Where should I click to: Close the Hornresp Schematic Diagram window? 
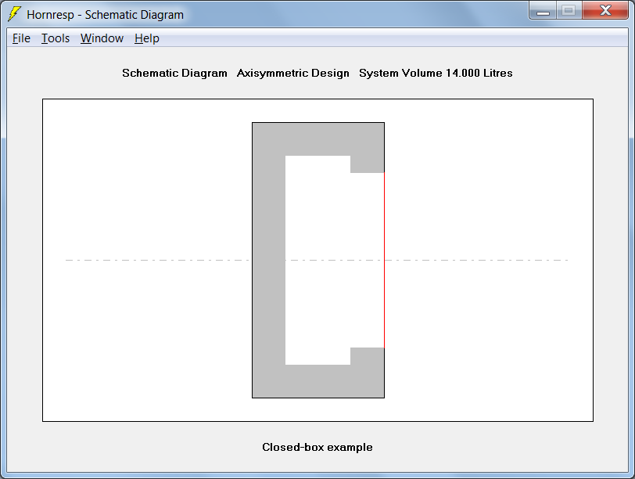pos(605,10)
